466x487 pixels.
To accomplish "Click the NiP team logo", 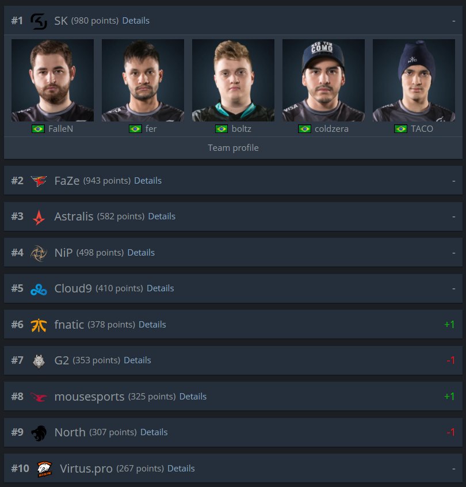I will [x=39, y=253].
